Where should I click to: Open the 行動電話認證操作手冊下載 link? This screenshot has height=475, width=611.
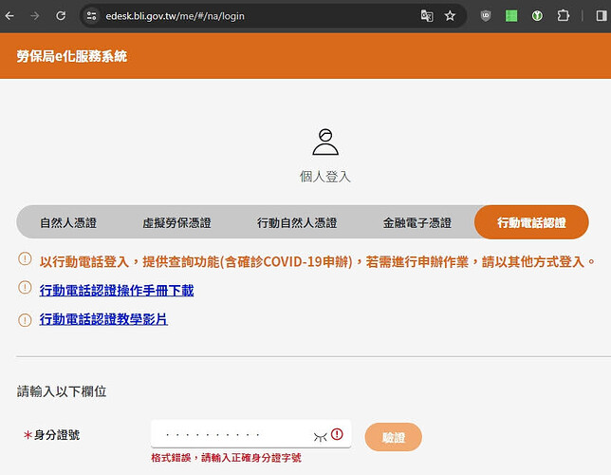tap(116, 291)
